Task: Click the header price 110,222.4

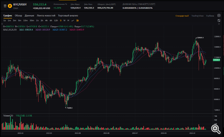Action: 39,4
